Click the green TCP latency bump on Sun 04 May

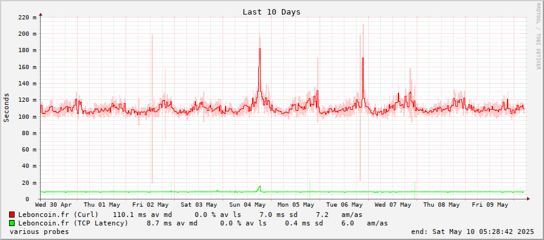[x=259, y=188]
